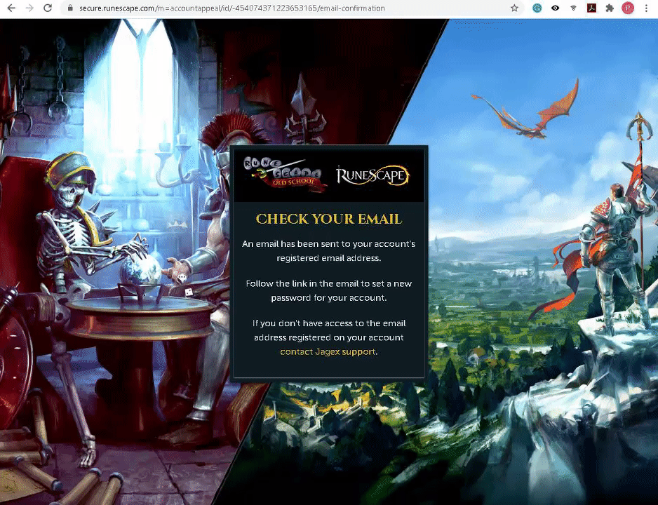Open the eye extension icon
This screenshot has width=658, height=505.
click(x=555, y=8)
